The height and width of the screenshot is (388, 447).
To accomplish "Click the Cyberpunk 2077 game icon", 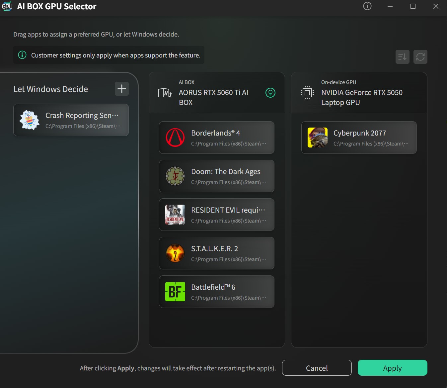I will (x=318, y=138).
